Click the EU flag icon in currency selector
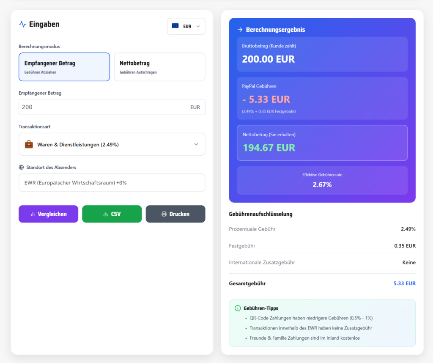The width and height of the screenshot is (433, 363). pos(175,26)
